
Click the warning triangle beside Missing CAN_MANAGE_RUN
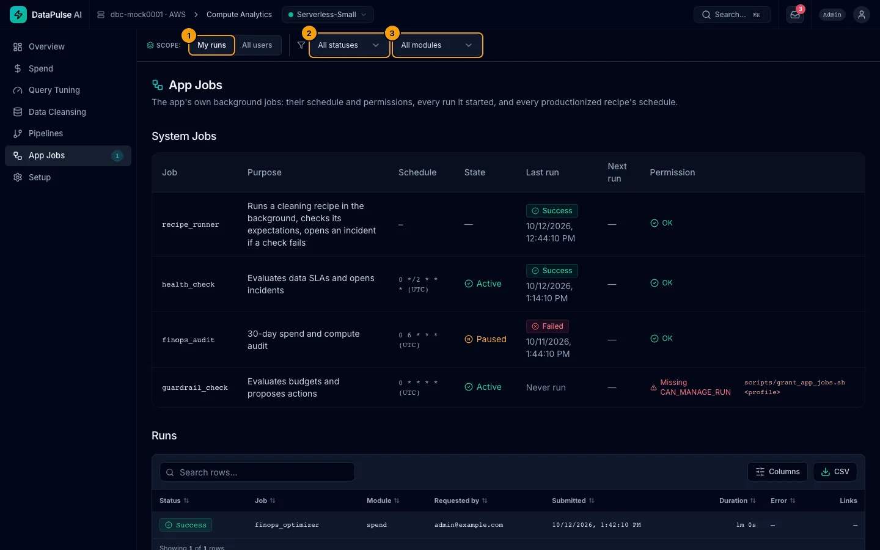coord(654,387)
